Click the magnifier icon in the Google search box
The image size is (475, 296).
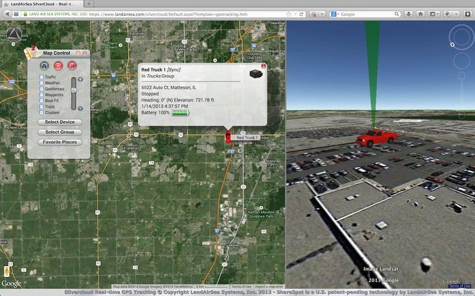pos(396,14)
